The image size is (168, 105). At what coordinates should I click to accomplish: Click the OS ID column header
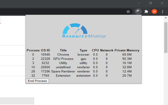45,50
